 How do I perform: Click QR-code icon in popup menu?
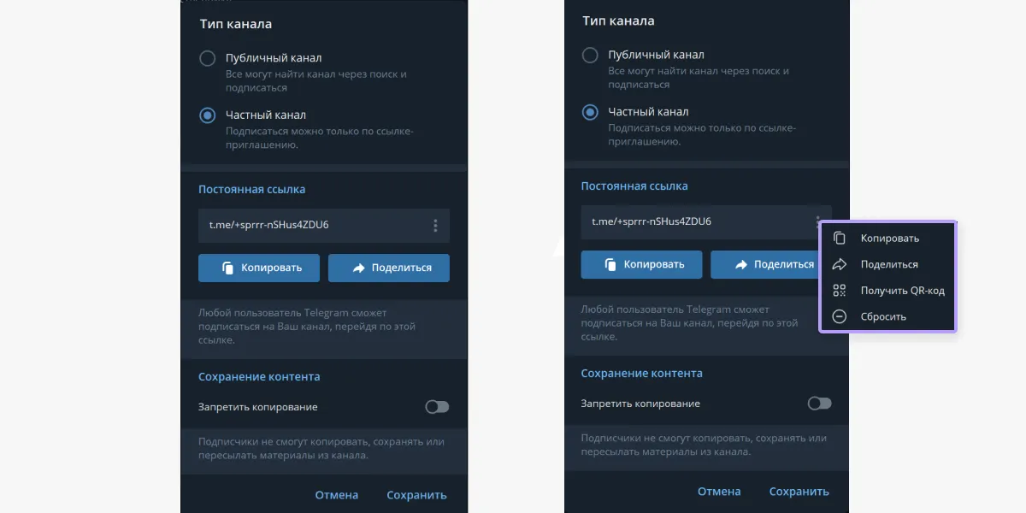coord(840,291)
